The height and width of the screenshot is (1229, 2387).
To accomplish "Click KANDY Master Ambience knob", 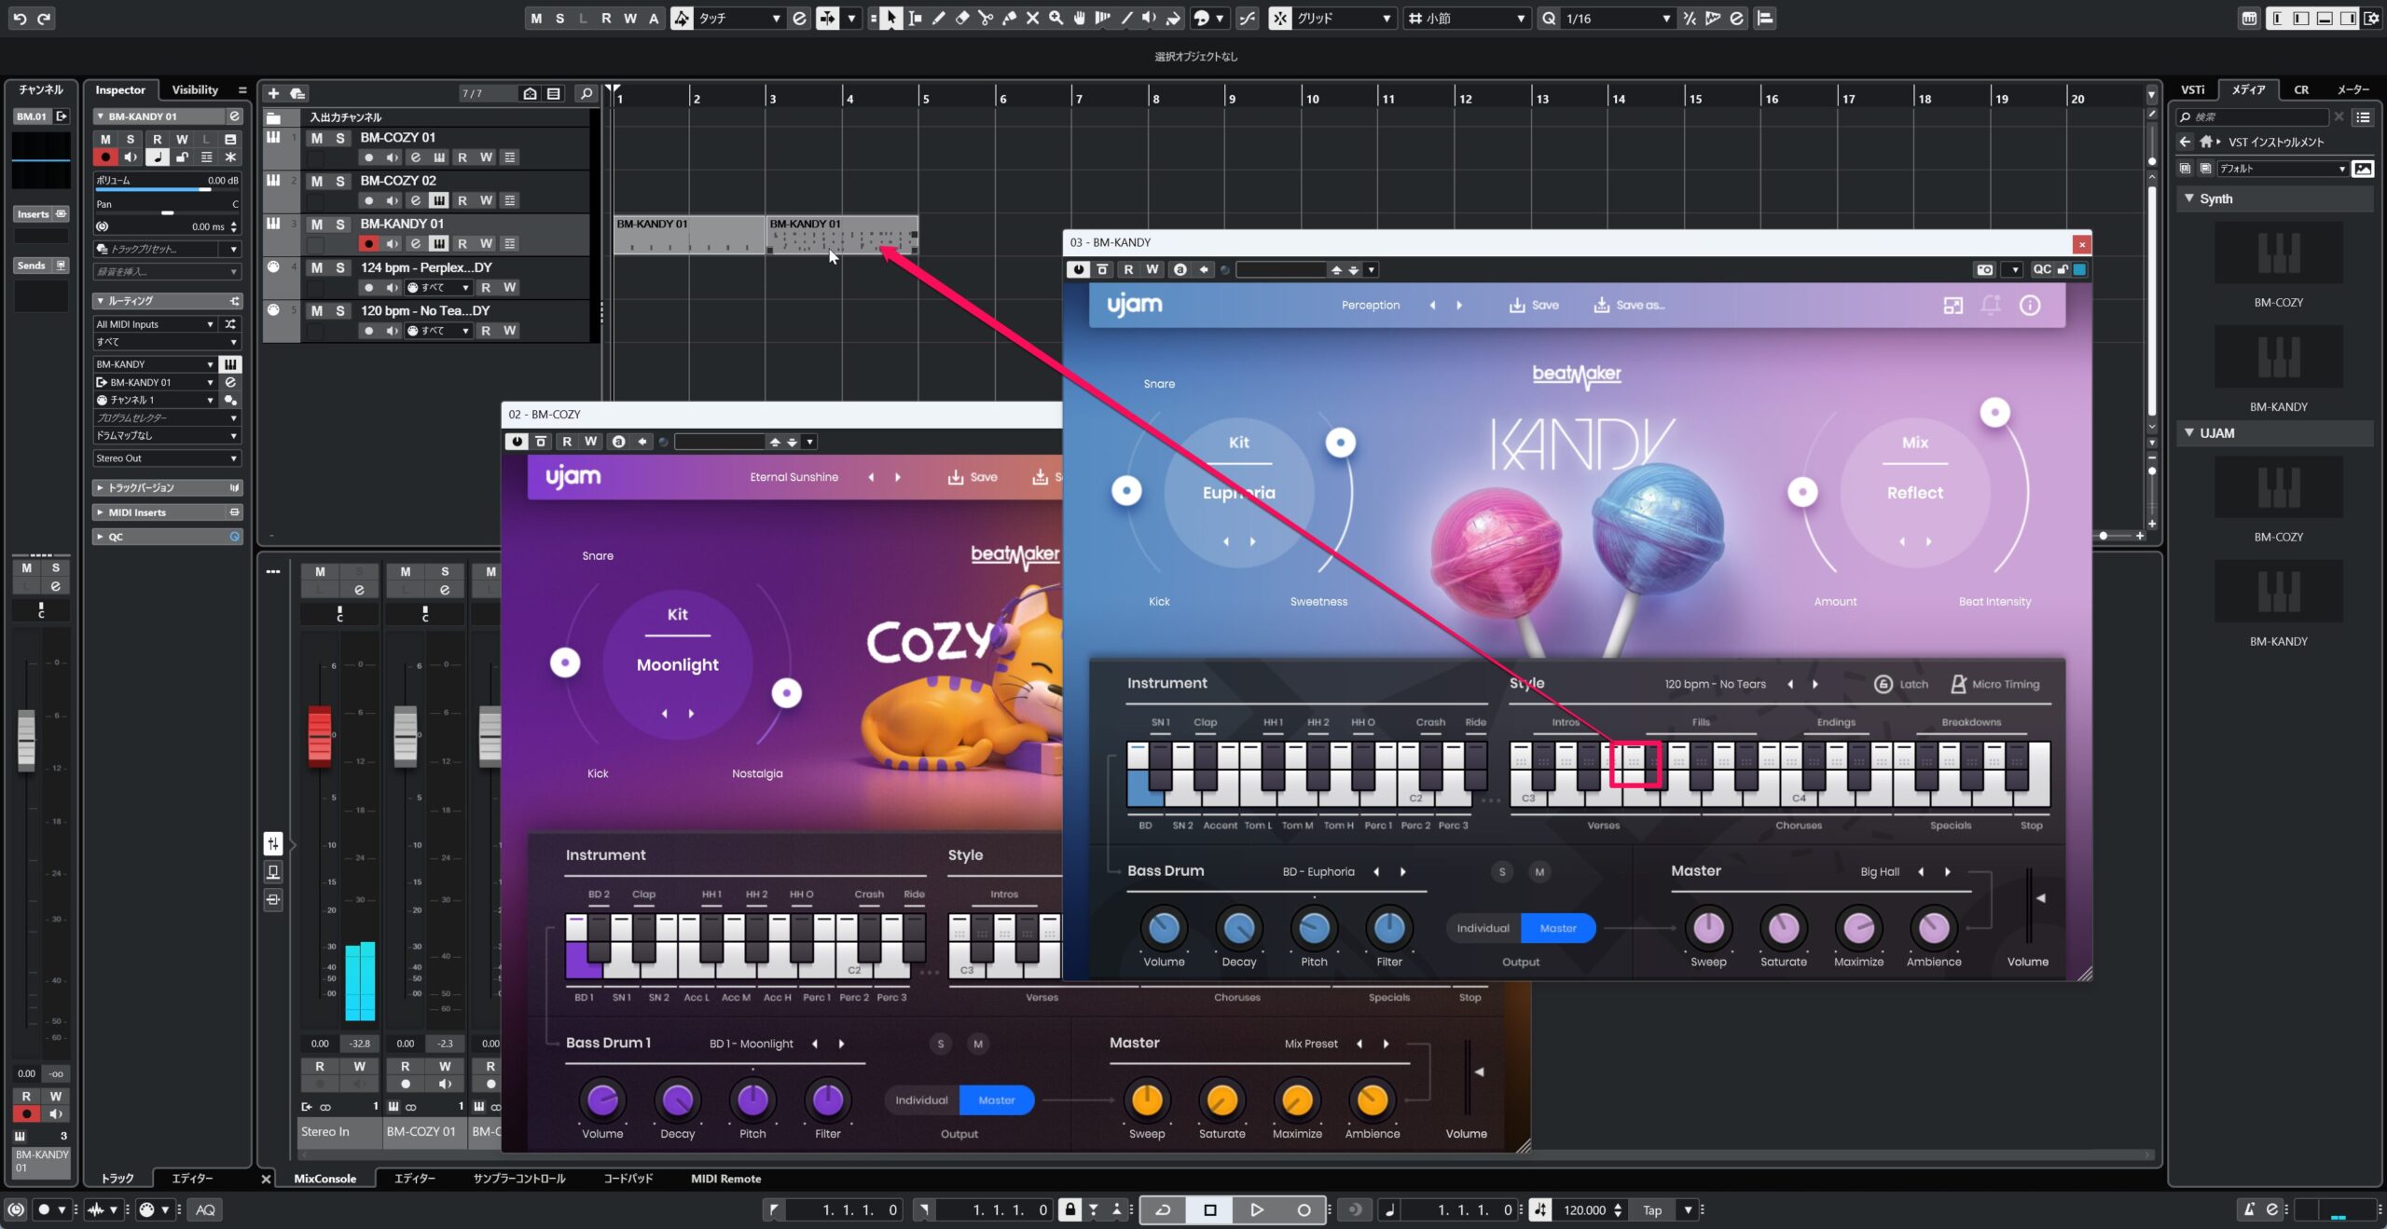I will [1933, 928].
